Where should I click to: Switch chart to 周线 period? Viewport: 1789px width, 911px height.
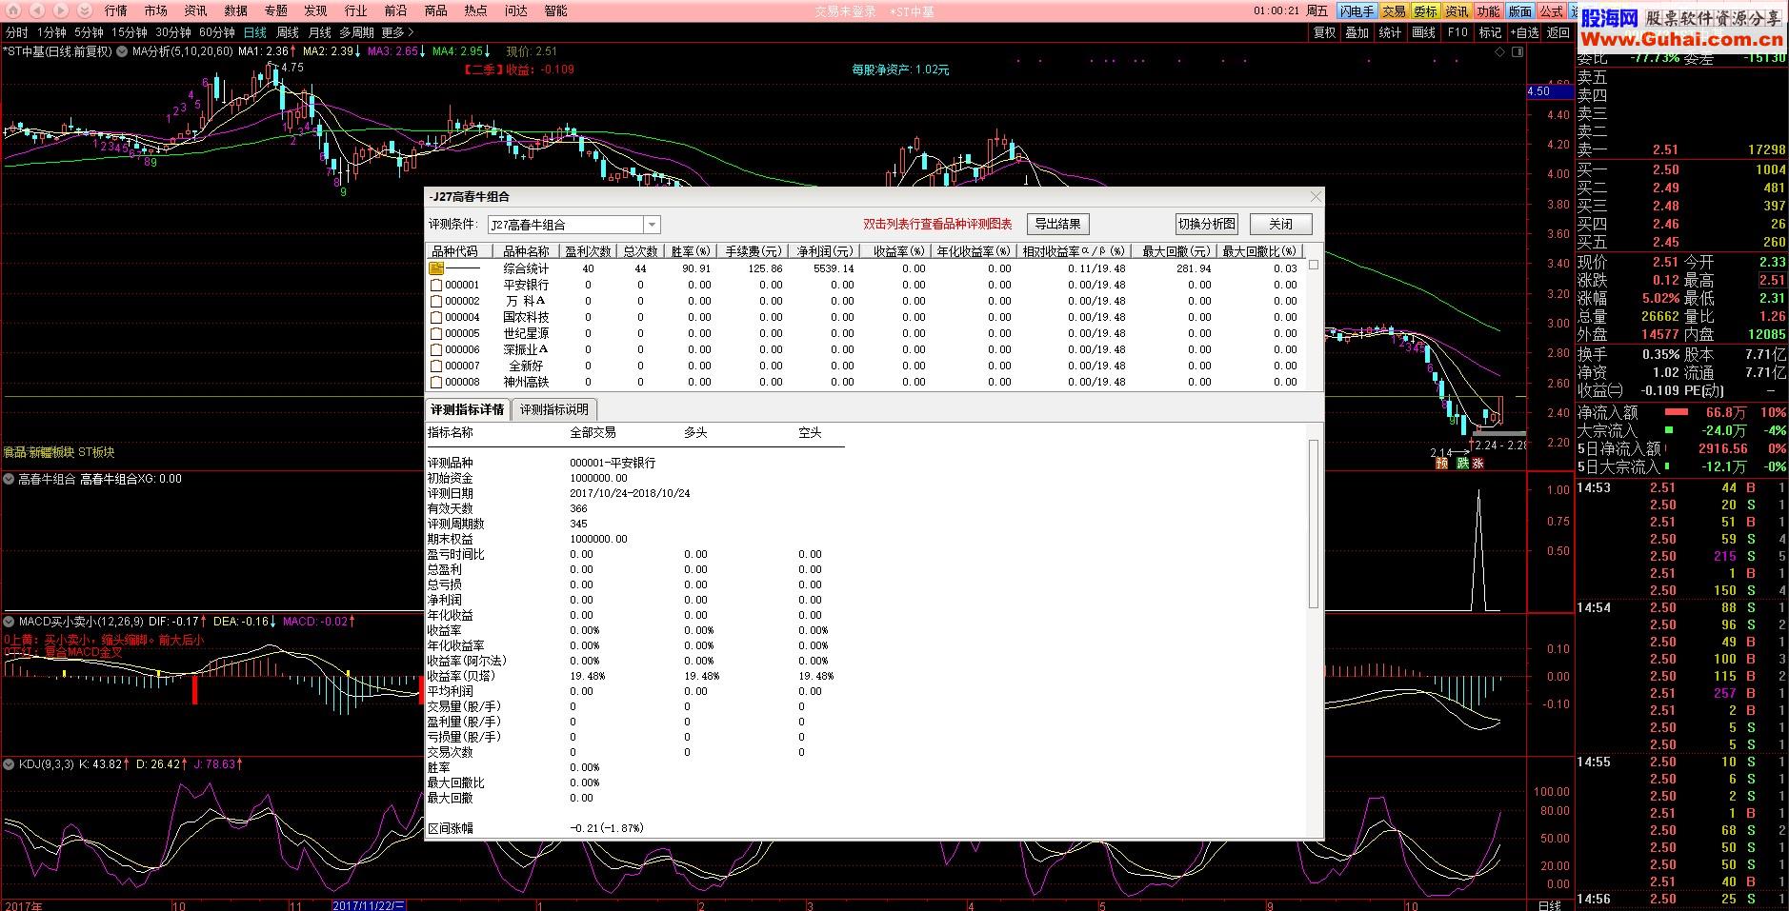pyautogui.click(x=287, y=32)
